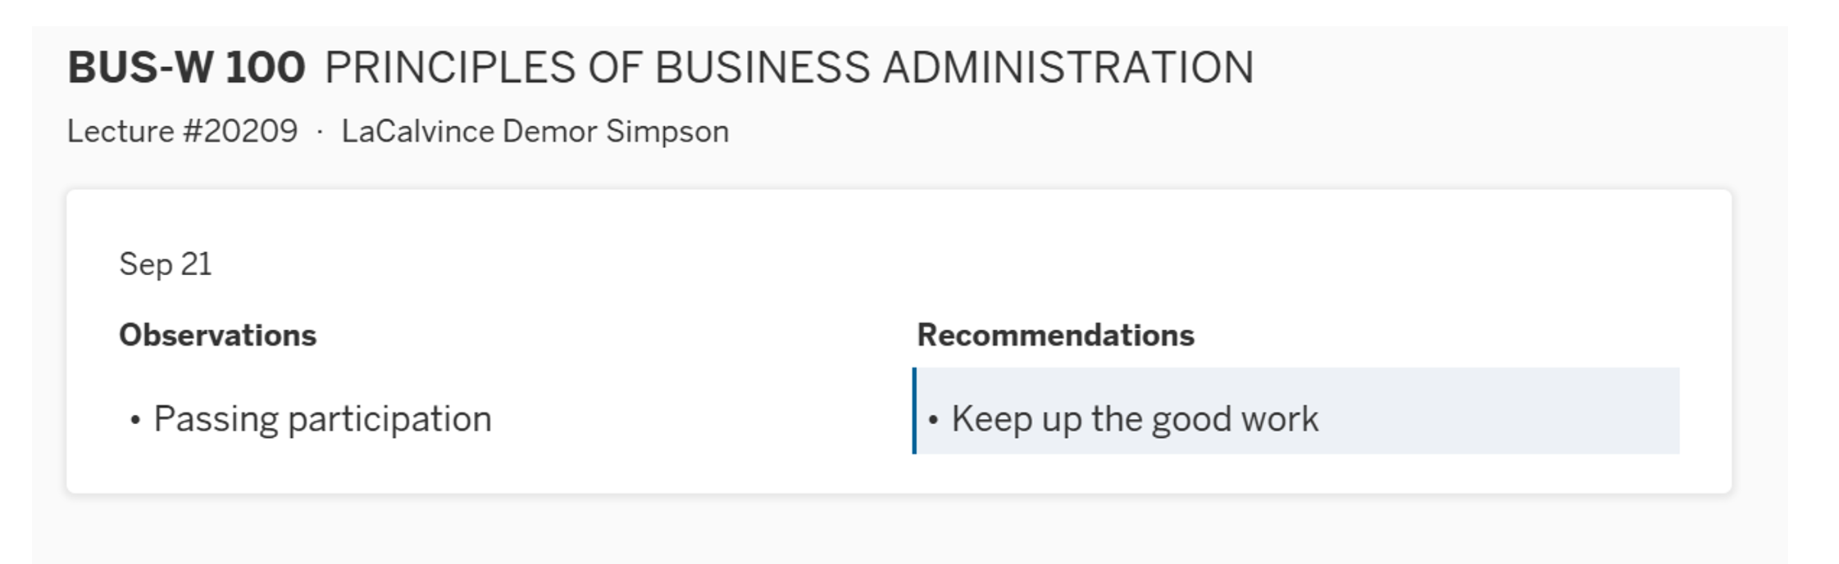This screenshot has width=1839, height=564.
Task: Select the Recommendations heading
Action: [x=1055, y=336]
